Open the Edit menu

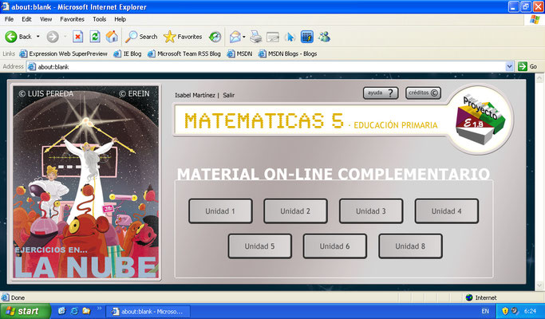(x=26, y=19)
